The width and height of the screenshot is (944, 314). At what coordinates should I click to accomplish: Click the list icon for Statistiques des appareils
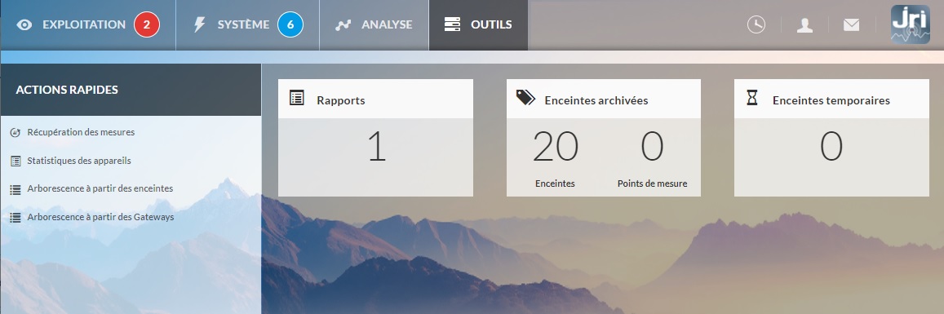[16, 161]
